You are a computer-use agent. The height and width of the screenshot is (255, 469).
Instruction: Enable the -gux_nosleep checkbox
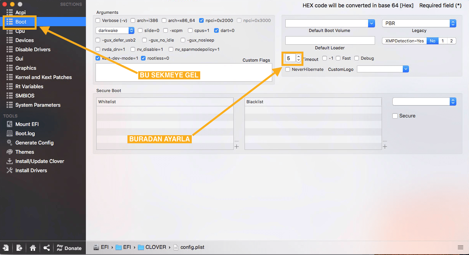(x=183, y=40)
